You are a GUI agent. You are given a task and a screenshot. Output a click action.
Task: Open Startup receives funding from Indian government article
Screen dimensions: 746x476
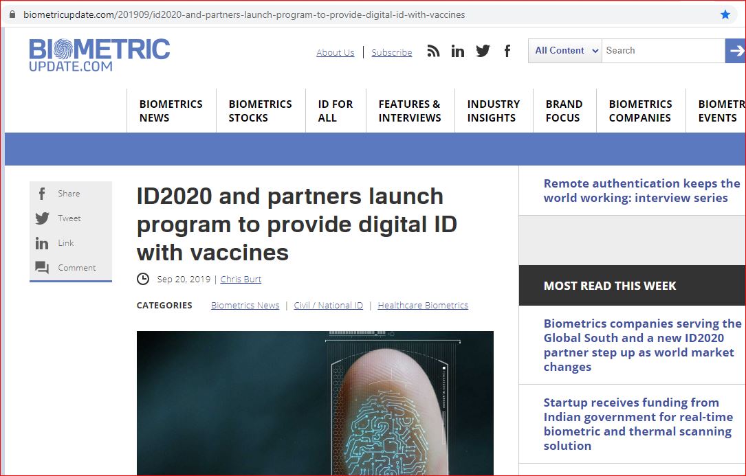638,424
